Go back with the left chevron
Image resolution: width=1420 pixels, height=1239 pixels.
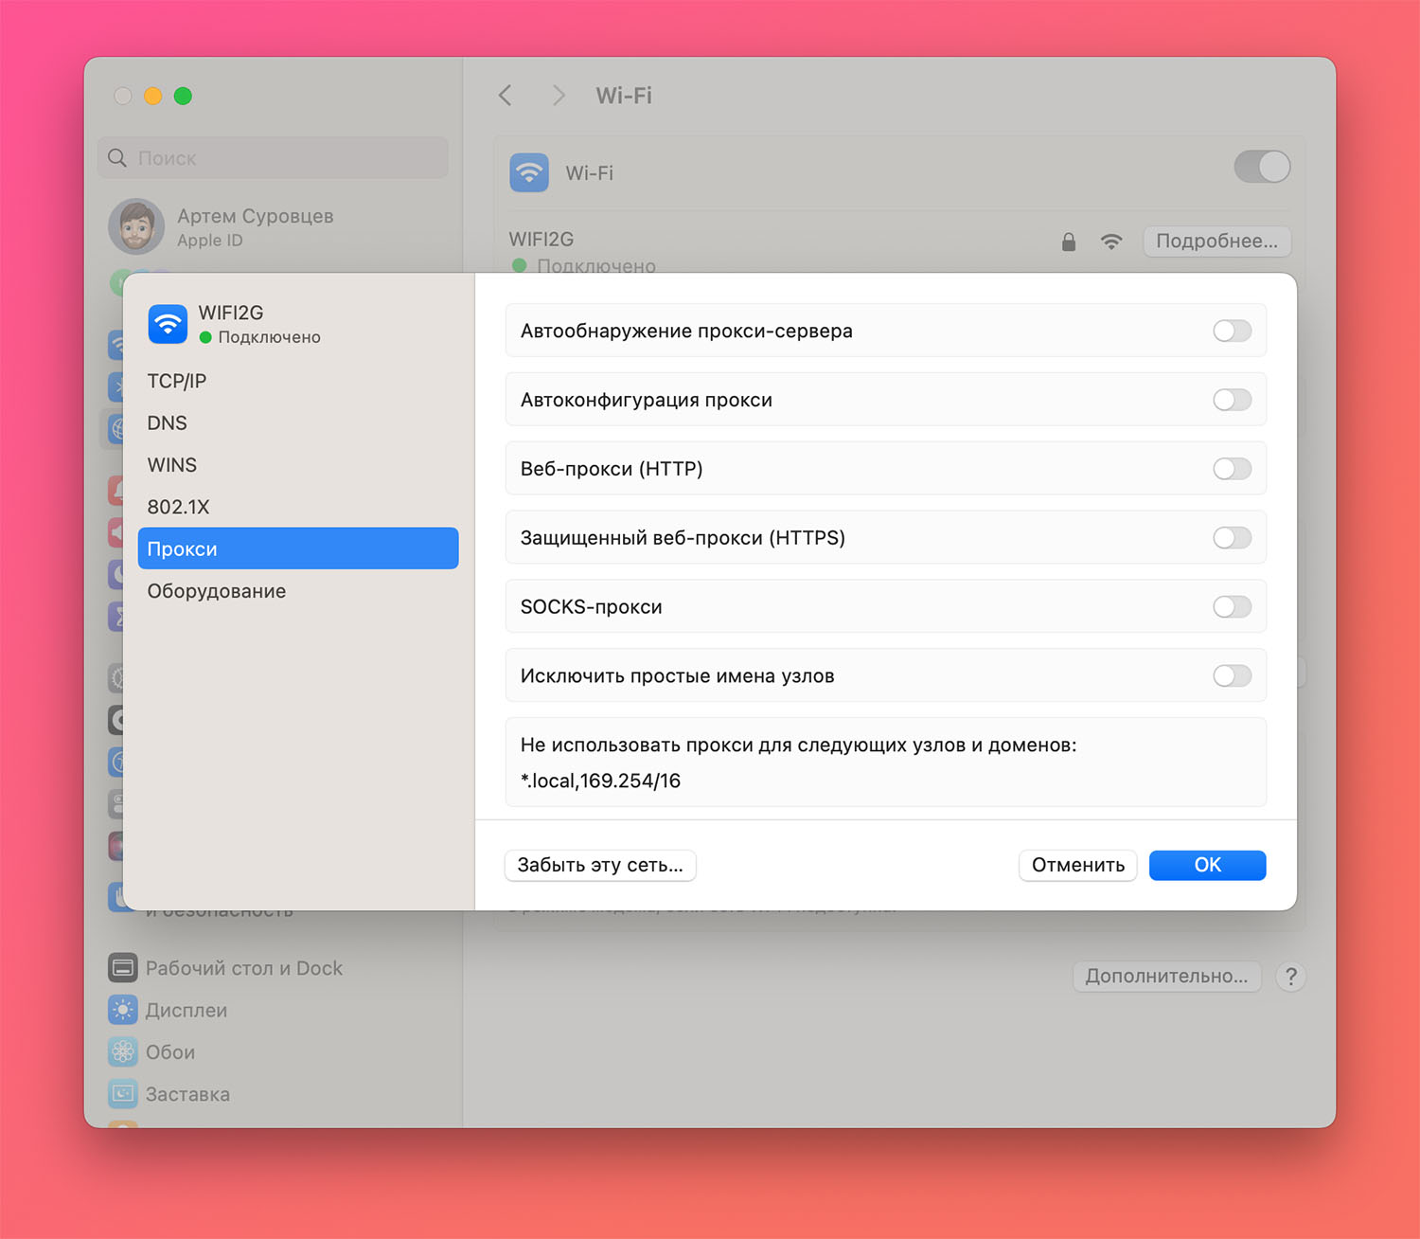(506, 96)
